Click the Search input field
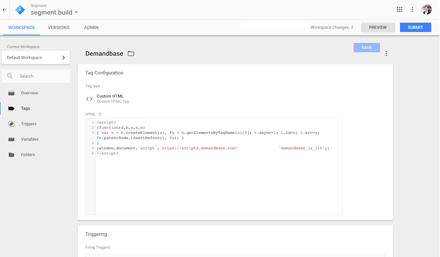Viewport: 440px width, 257px height. point(36,76)
